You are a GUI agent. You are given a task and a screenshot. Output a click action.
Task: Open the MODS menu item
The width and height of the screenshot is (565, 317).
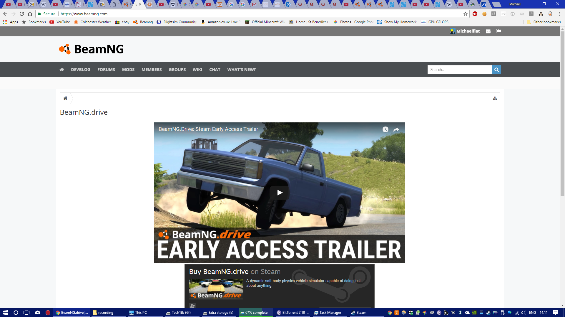coord(128,70)
